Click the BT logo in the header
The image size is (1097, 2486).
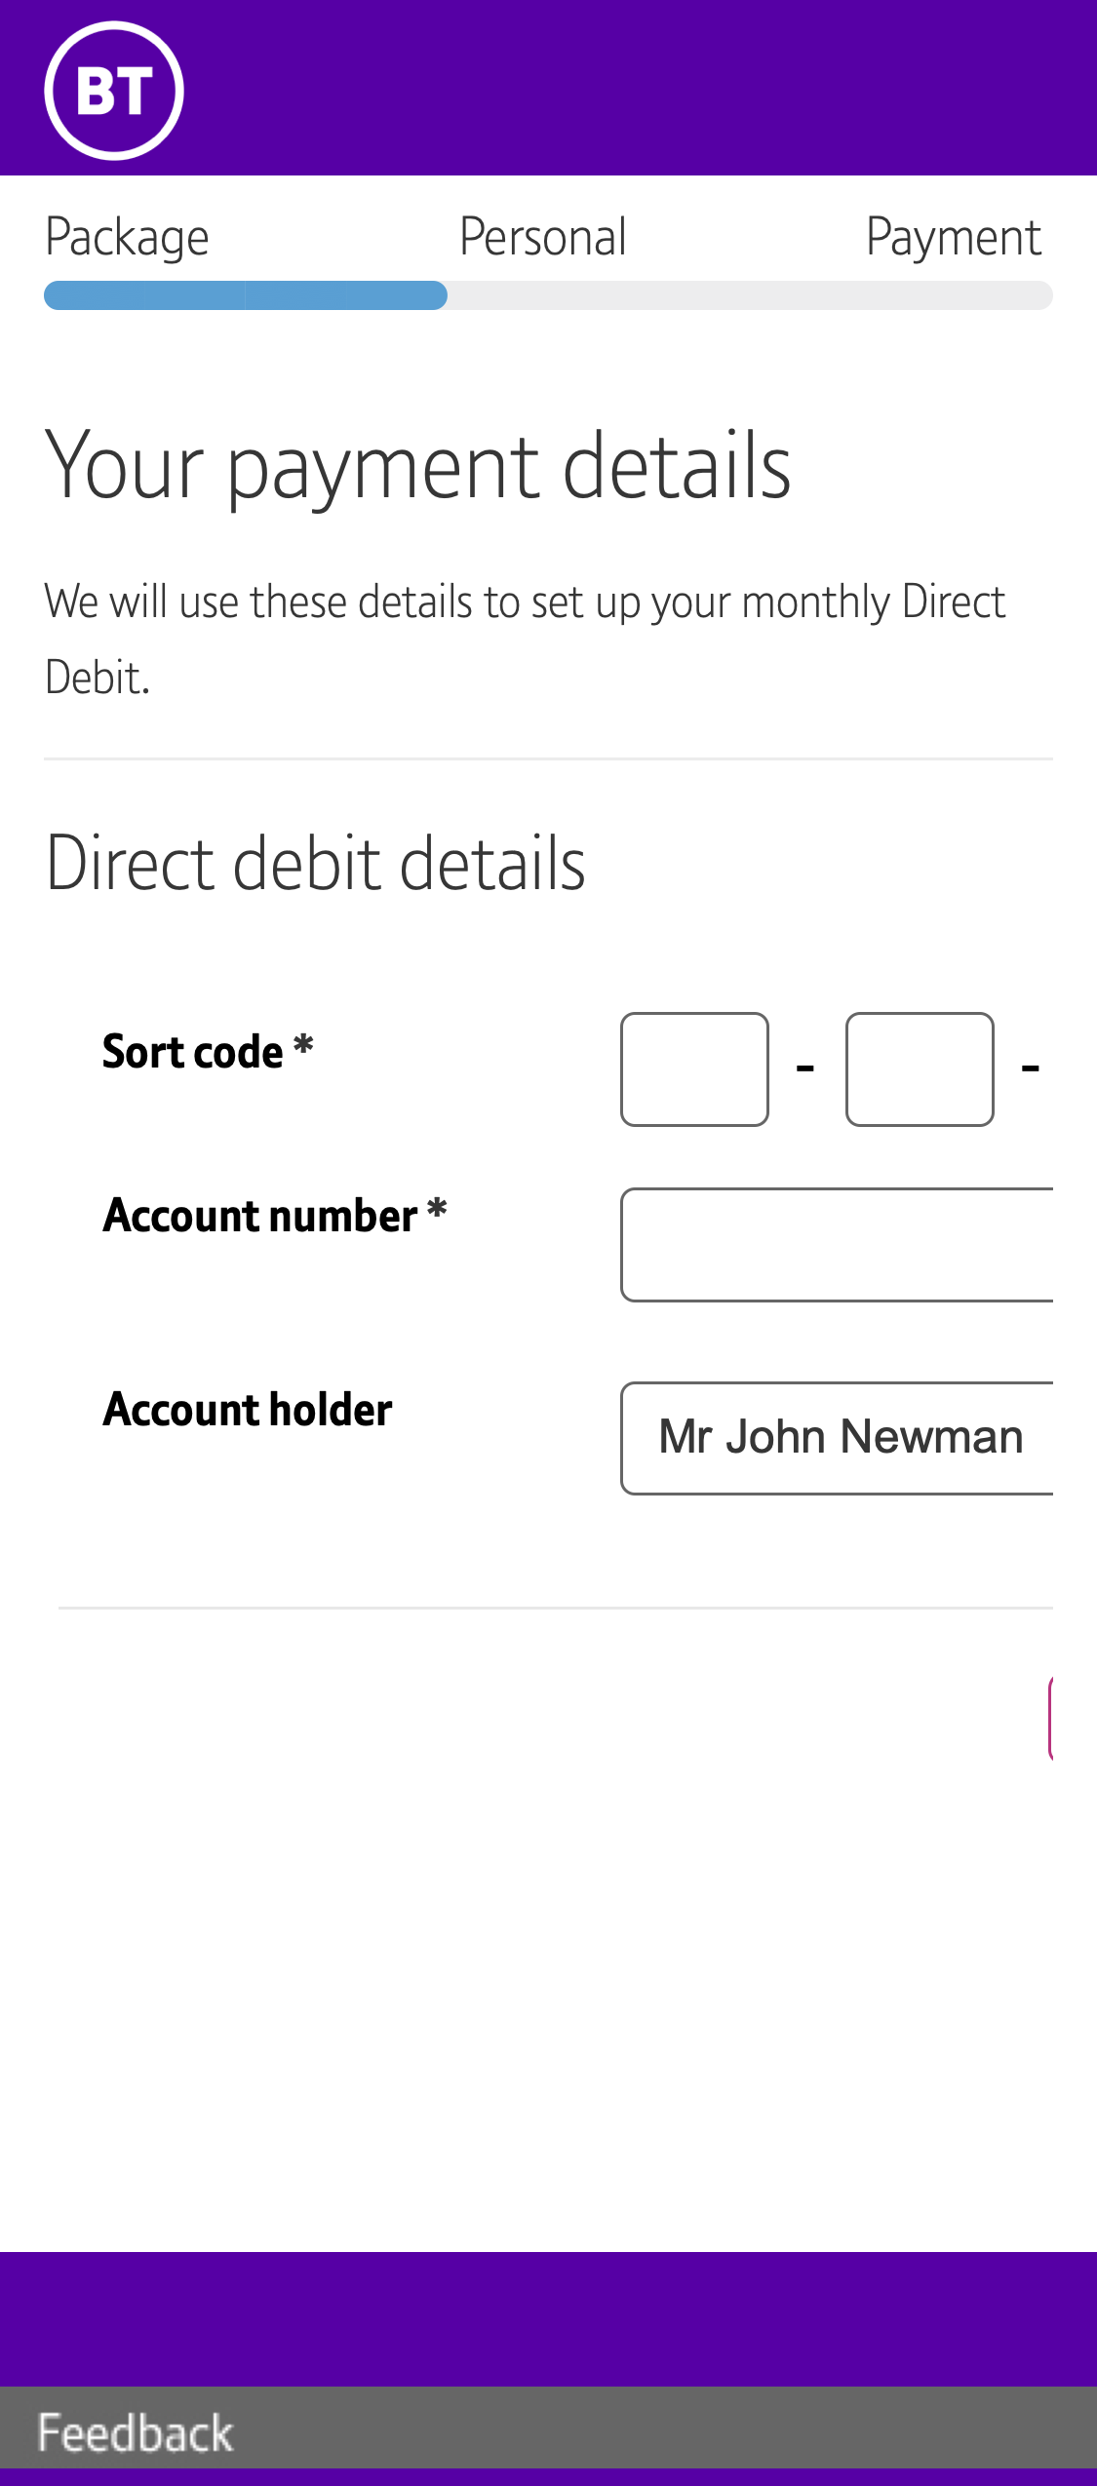pos(114,89)
